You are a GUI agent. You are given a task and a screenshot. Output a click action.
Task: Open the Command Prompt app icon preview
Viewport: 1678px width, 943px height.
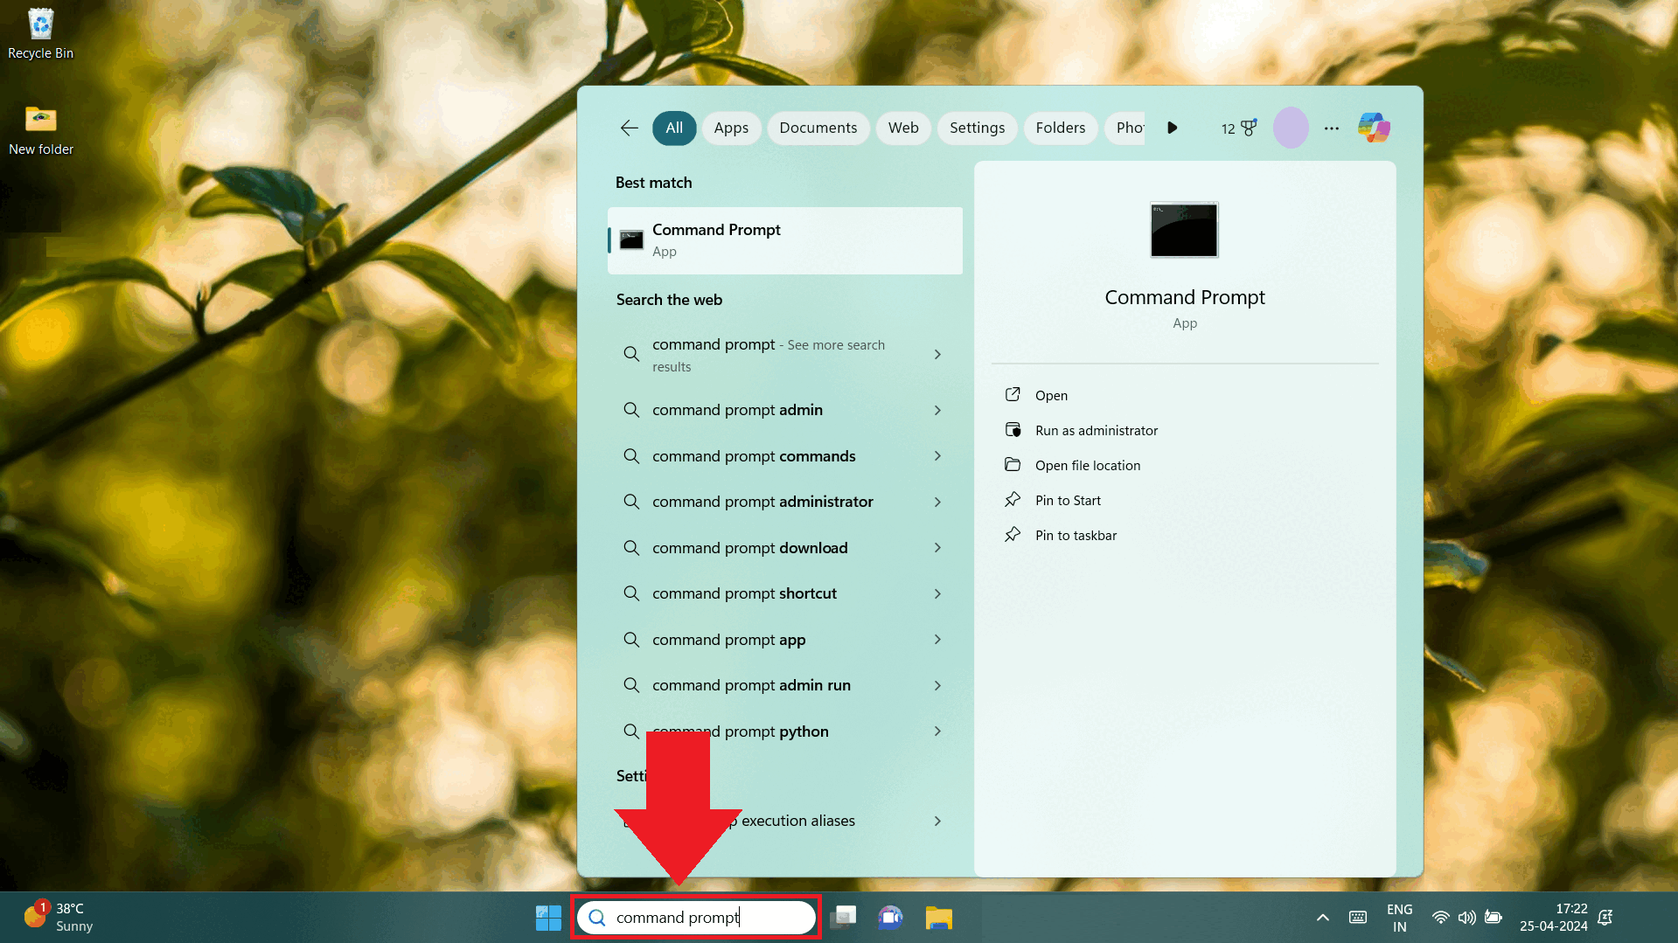tap(1183, 230)
